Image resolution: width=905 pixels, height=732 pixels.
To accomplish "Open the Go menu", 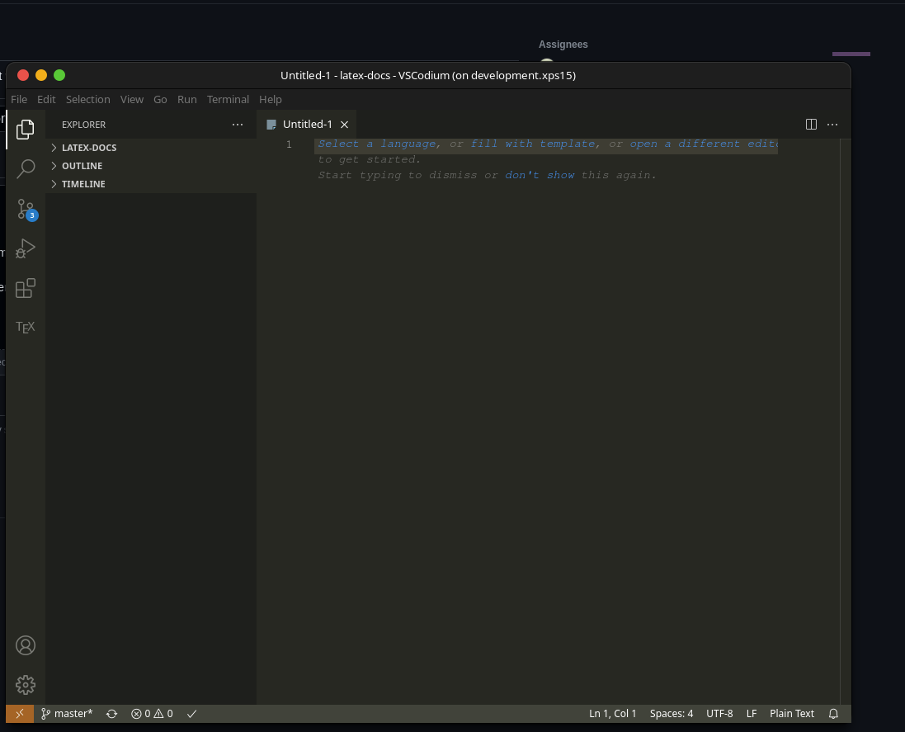I will (x=160, y=99).
